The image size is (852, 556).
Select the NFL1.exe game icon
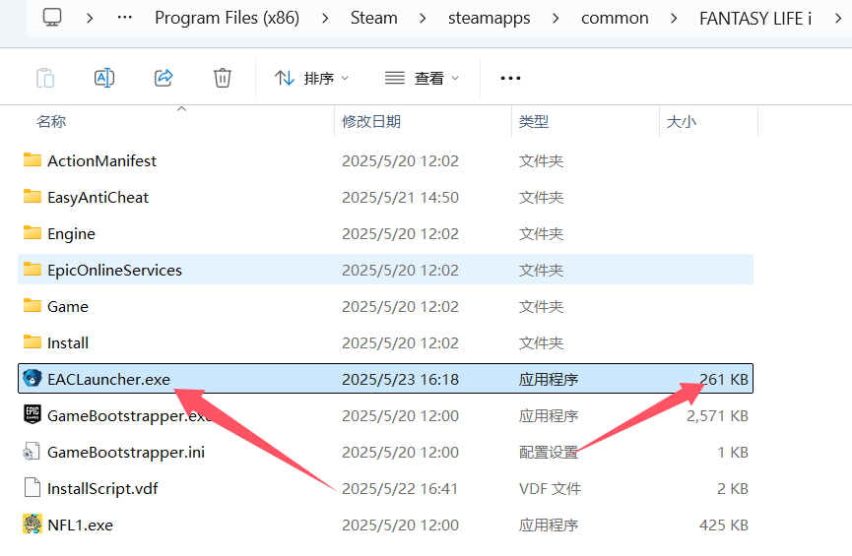click(x=33, y=525)
